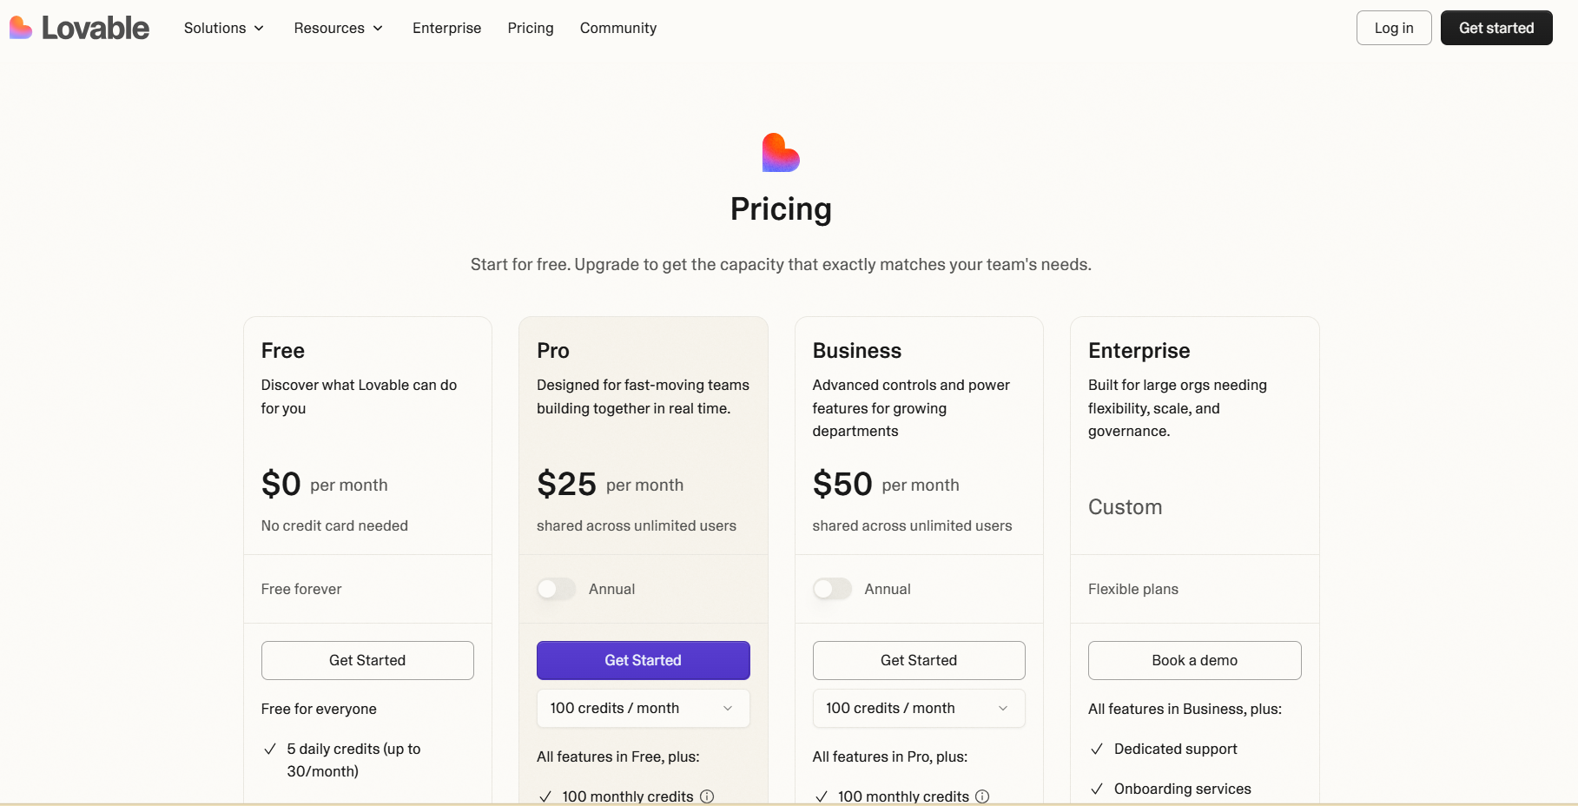Click the large heart icon above Pricing

(780, 153)
